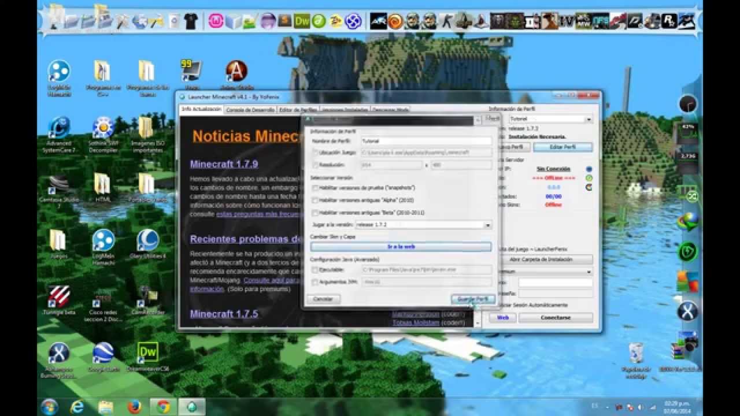The image size is (740, 416).
Task: Click the black T-shirt icon in top dock
Action: tap(191, 22)
